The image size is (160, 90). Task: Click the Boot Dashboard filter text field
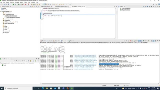click(x=20, y=63)
